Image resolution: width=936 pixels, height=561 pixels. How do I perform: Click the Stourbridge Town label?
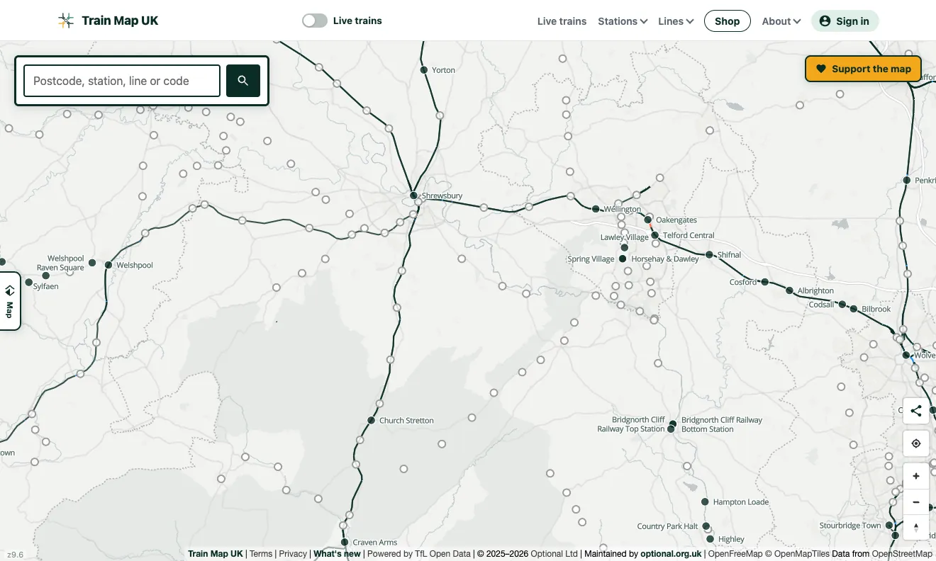tap(850, 526)
